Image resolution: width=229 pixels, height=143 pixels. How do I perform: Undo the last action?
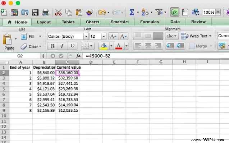tap(102, 12)
